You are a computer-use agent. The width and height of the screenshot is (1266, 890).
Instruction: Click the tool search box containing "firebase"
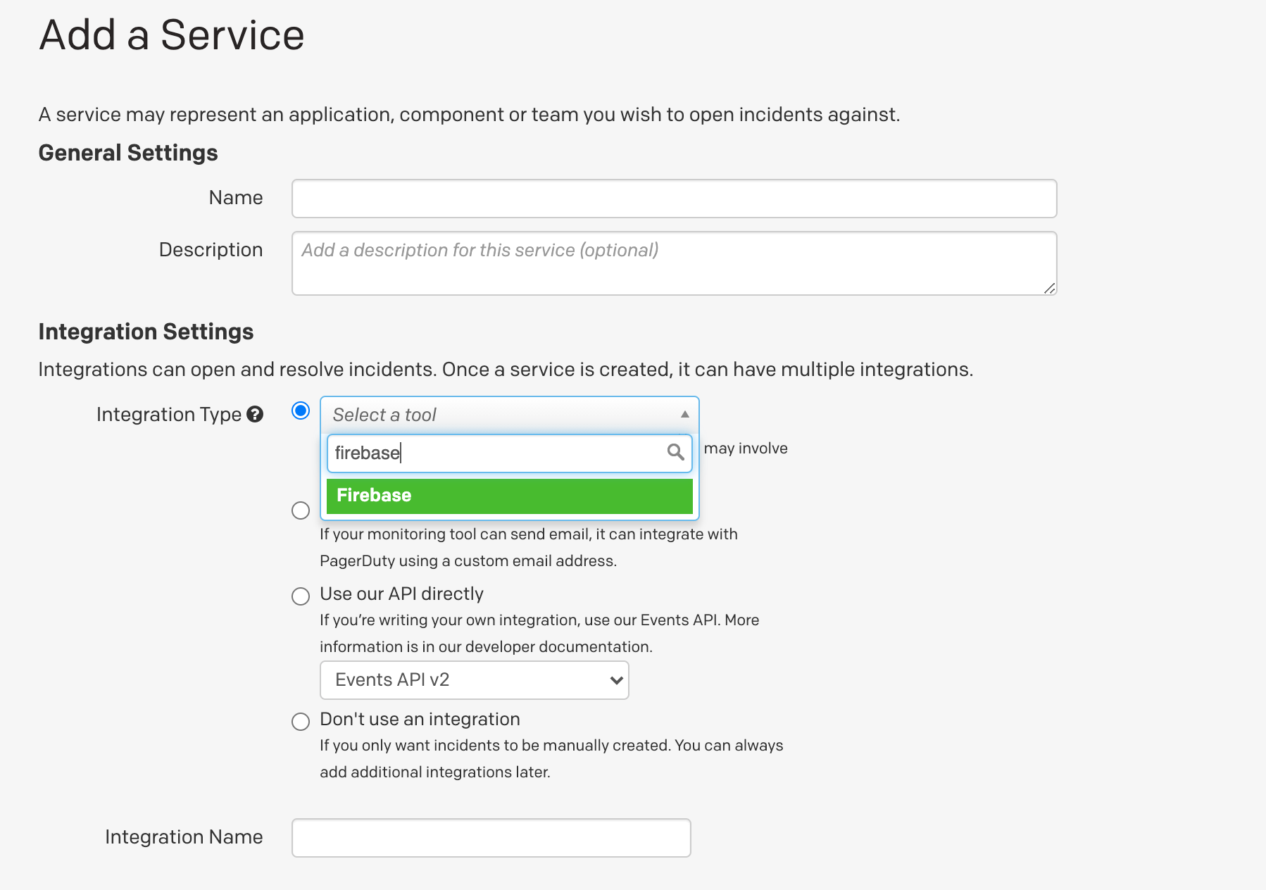496,453
